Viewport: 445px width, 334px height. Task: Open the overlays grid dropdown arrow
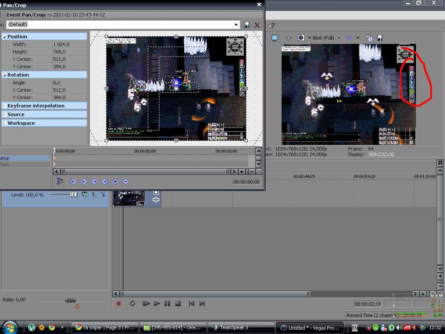(358, 38)
